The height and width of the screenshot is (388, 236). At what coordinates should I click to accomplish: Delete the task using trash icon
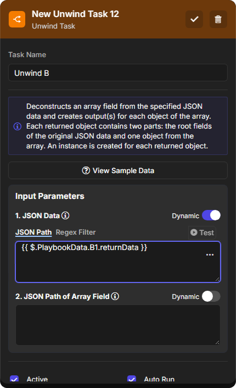click(x=218, y=19)
